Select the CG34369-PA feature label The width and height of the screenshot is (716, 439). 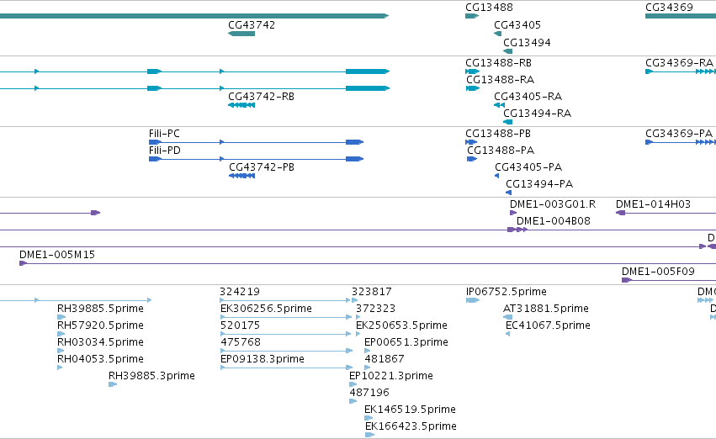coord(678,134)
